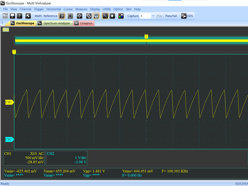Toggle CH1 channel marker on the left
Screen dimensions: 248x186
point(9,102)
